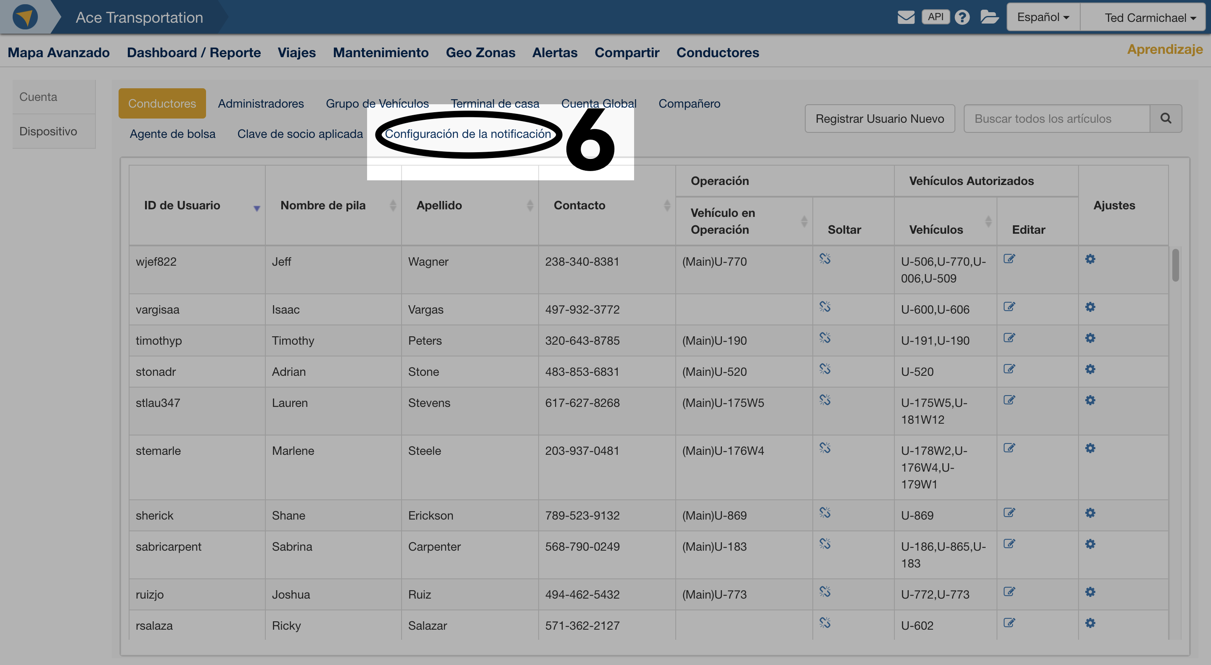Sort by ID de Usuario column

click(197, 206)
